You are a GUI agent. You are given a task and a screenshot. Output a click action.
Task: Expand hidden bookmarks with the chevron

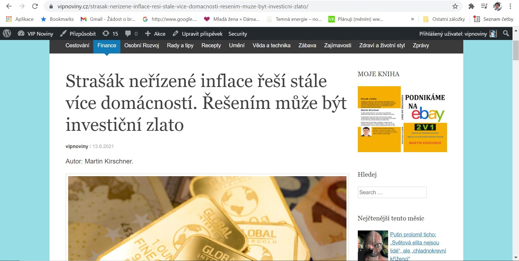(x=412, y=19)
